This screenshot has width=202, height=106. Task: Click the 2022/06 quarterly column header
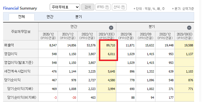(x=126, y=36)
